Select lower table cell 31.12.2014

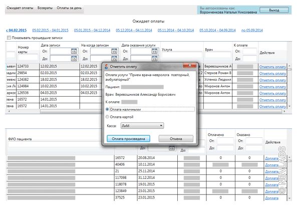(157, 177)
